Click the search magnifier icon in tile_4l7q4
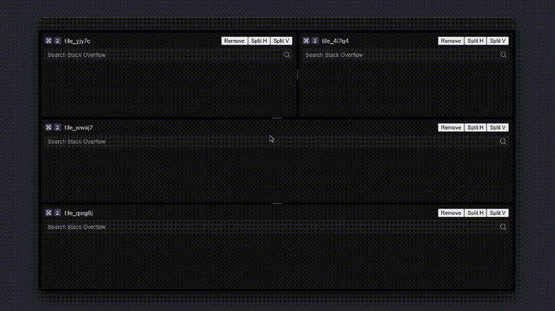Viewport: 555px width, 311px height. point(503,55)
